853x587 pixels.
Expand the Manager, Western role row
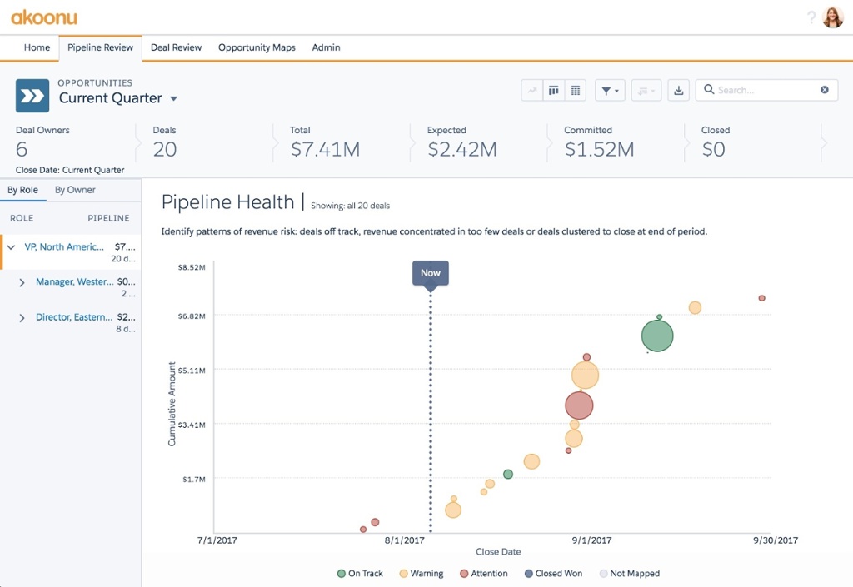[22, 281]
